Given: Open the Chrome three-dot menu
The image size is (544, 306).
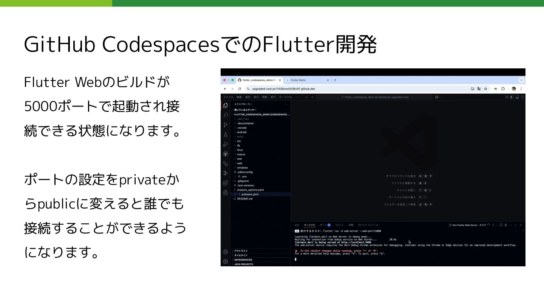Looking at the screenshot, I should click(x=521, y=89).
